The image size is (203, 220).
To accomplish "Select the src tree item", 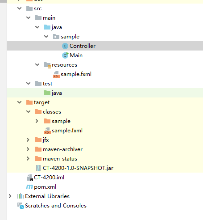I will [x=37, y=8].
